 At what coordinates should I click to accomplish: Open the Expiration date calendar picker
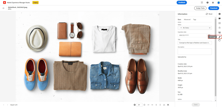tap(209, 35)
